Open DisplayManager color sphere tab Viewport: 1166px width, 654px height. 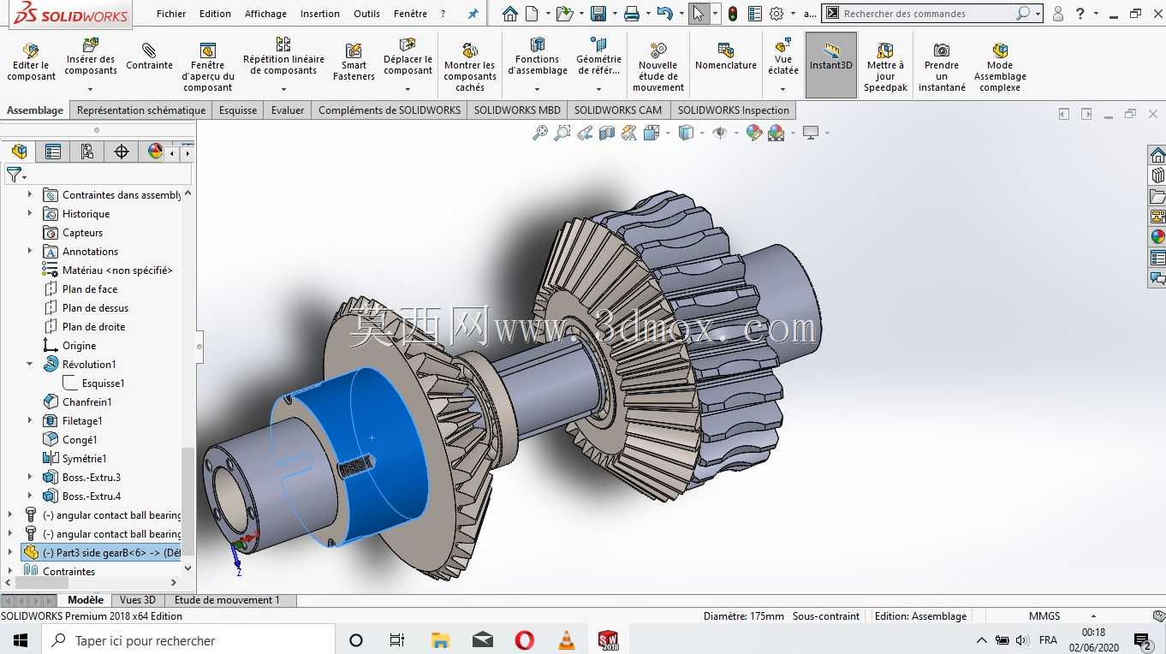point(155,152)
